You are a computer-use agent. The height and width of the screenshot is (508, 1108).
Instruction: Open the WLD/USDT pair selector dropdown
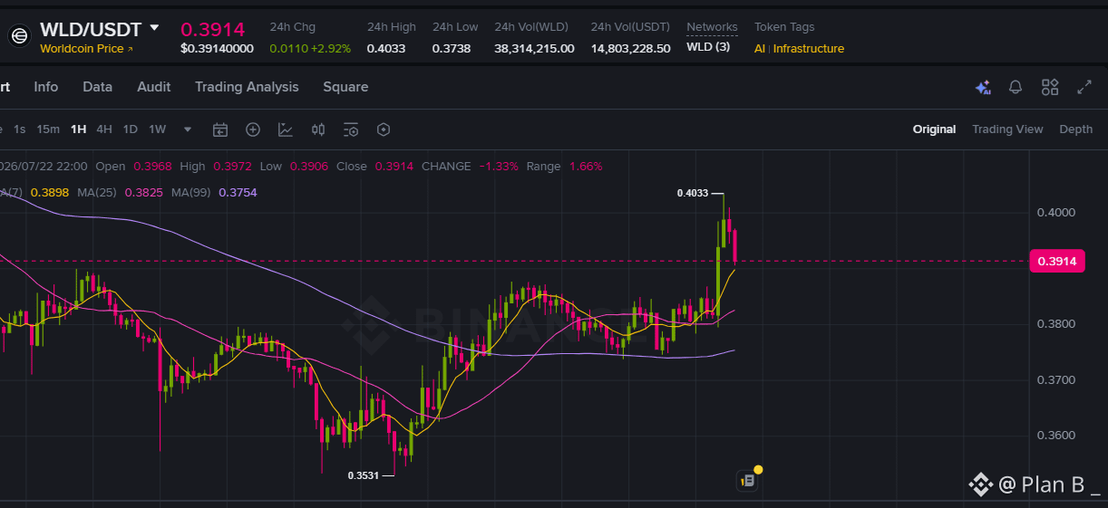point(154,28)
